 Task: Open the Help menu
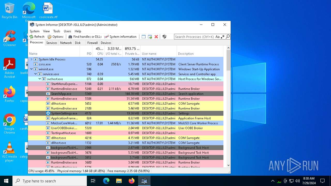tap(78, 31)
